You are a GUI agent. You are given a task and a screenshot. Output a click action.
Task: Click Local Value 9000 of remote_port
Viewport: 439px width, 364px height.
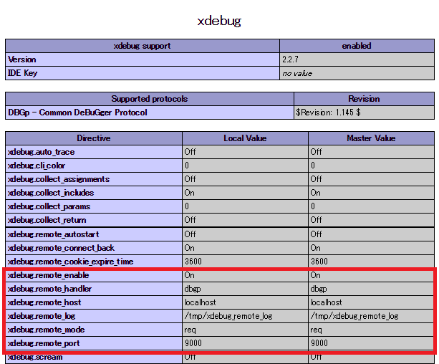tap(245, 343)
